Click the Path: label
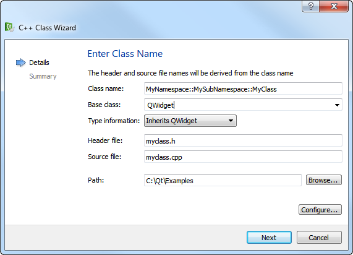The image size is (353, 255). (96, 180)
